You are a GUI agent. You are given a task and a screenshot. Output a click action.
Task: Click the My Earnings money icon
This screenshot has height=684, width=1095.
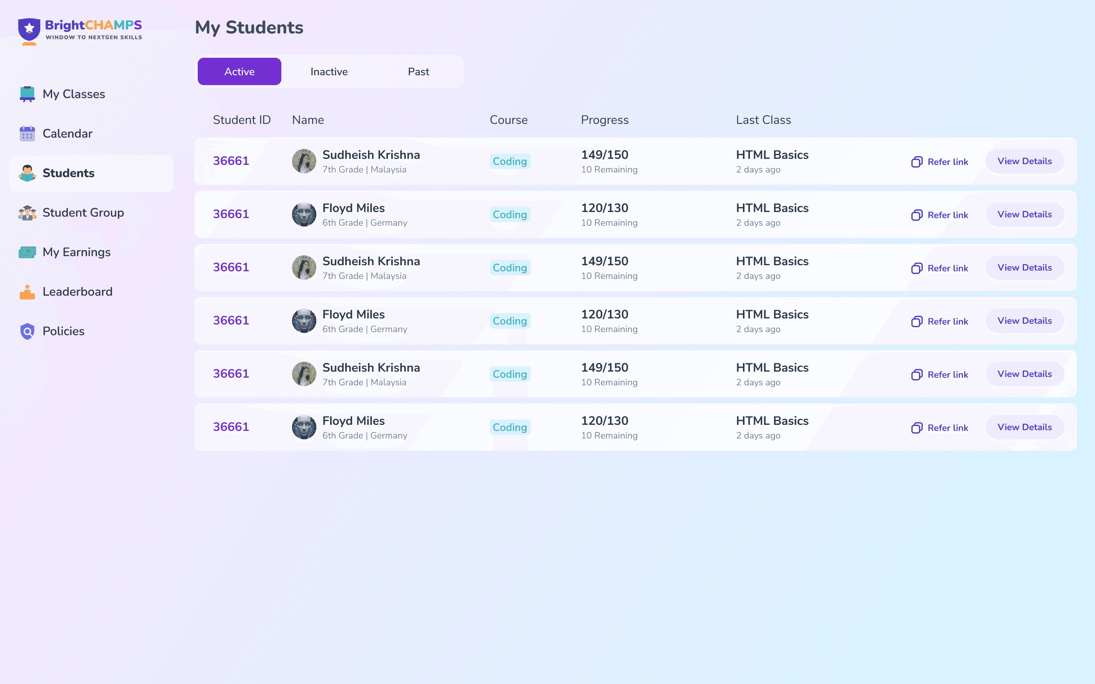click(x=27, y=252)
